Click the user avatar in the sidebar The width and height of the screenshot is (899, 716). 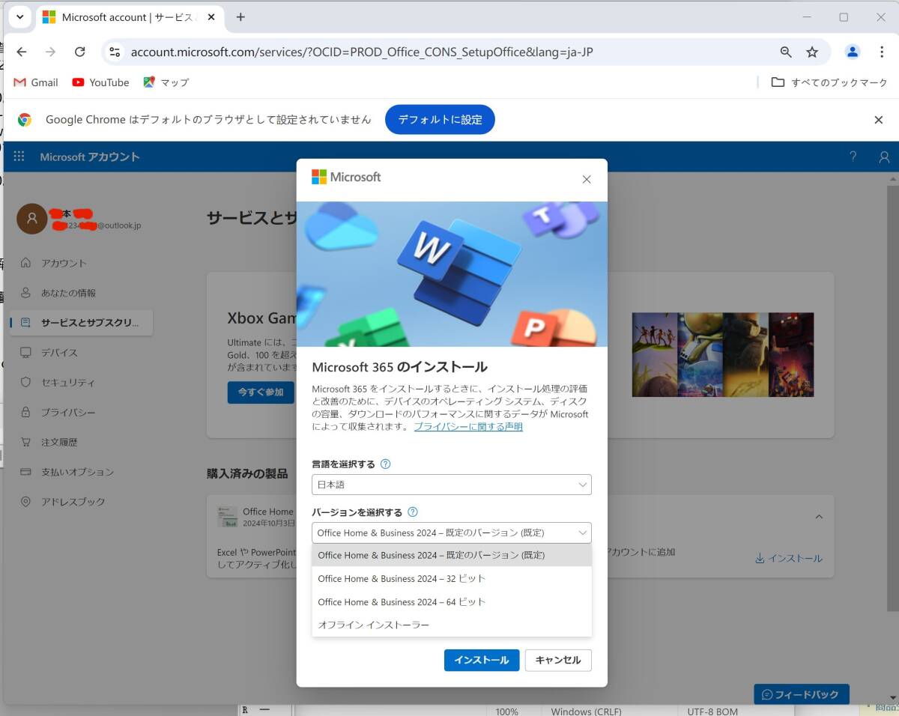31,219
